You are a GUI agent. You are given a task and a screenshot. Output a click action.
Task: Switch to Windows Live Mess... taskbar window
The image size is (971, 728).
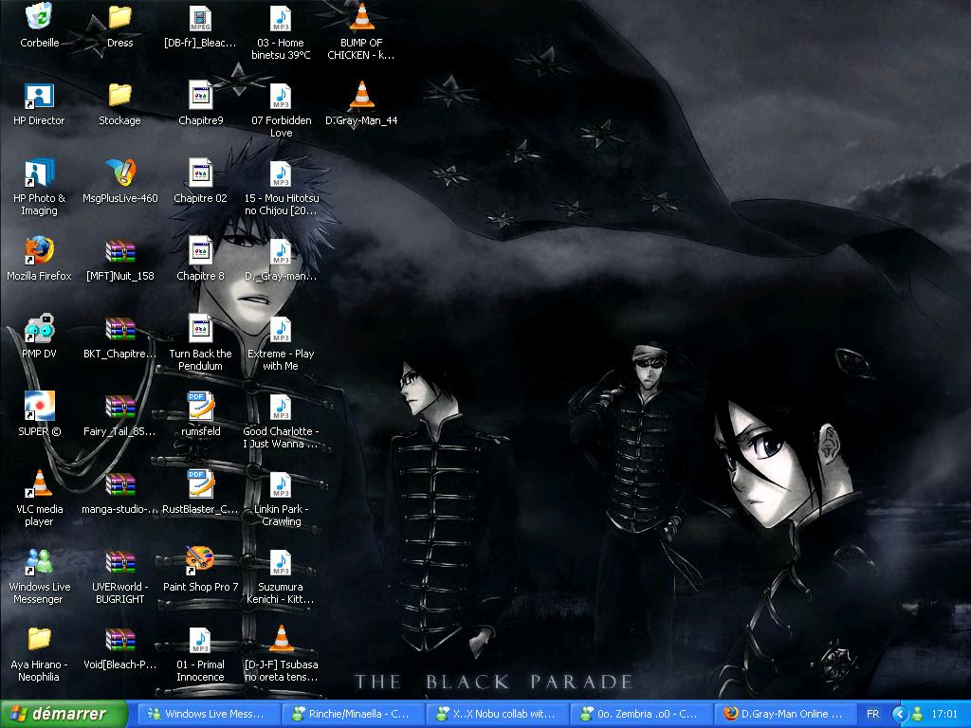[208, 714]
